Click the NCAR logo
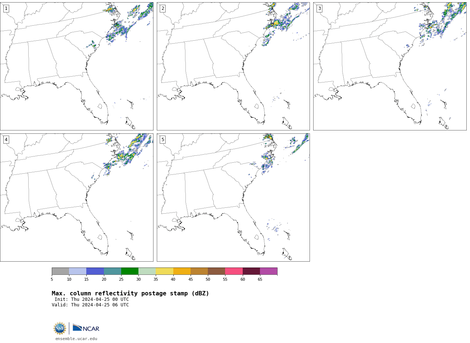This screenshot has height=343, width=470. click(86, 328)
